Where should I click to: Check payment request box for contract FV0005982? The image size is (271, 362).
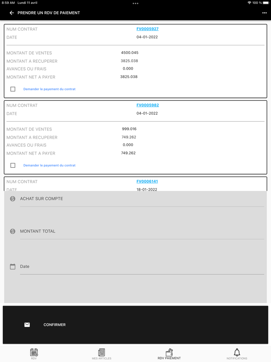[x=13, y=165]
